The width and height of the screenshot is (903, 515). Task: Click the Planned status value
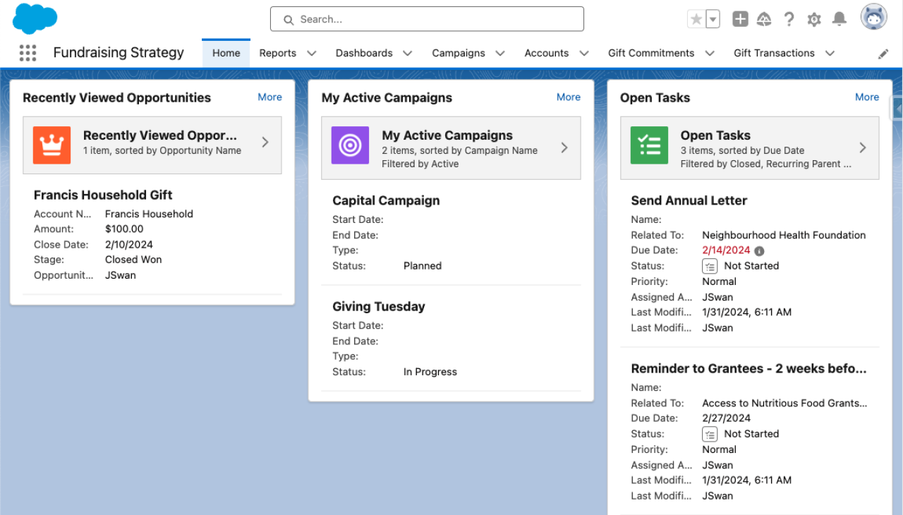(x=423, y=266)
